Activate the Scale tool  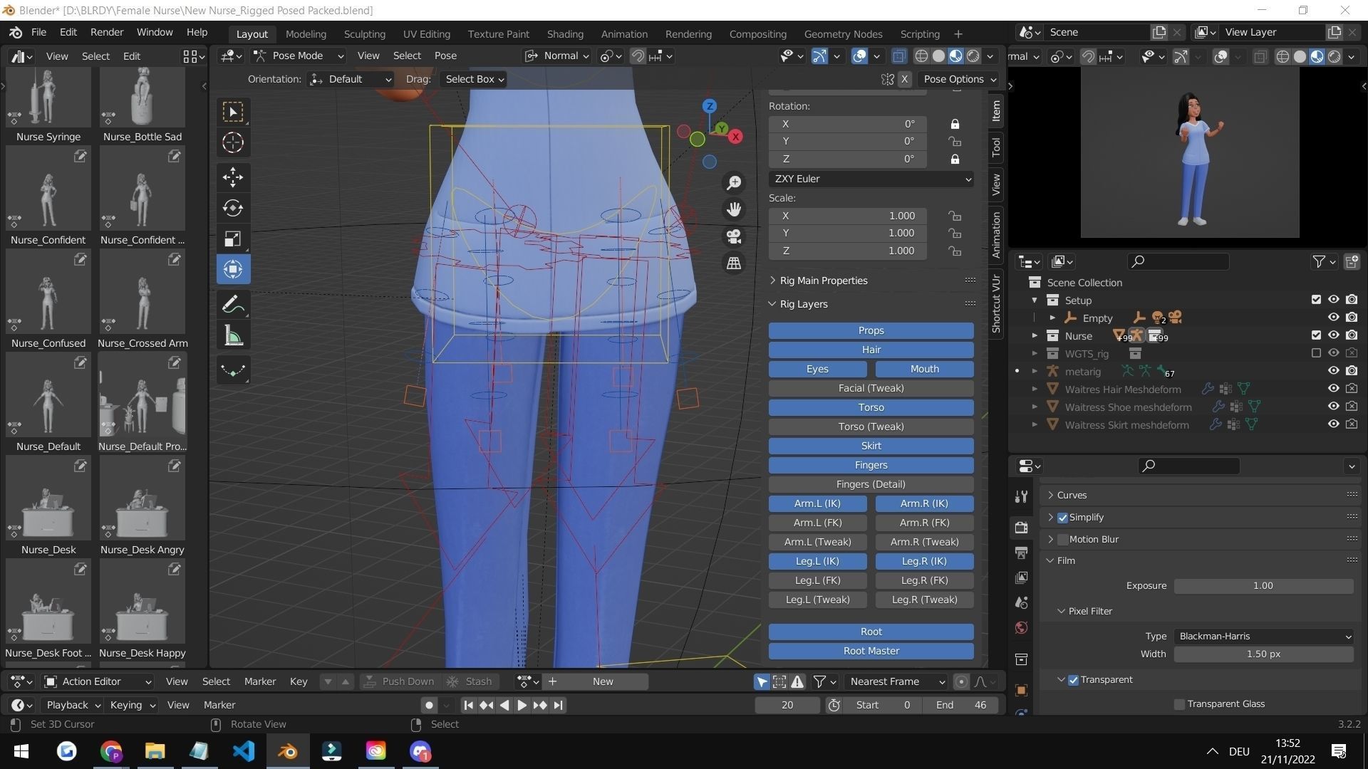[233, 239]
